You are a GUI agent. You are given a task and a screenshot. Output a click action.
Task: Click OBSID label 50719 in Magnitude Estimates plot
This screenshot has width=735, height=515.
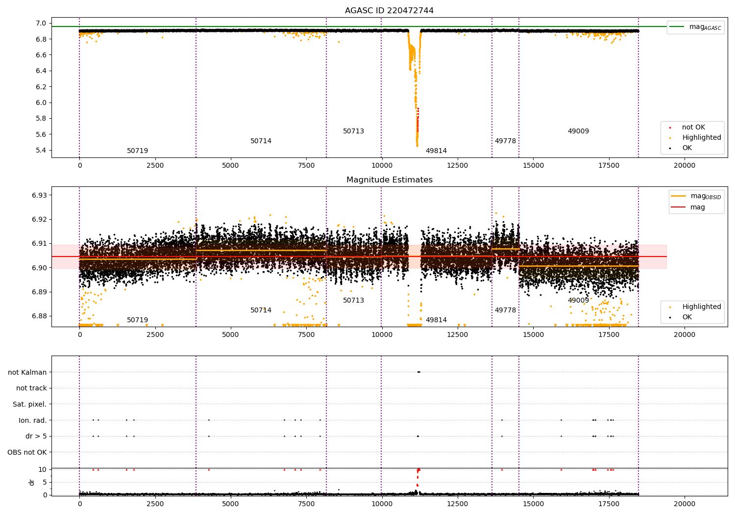pyautogui.click(x=137, y=320)
